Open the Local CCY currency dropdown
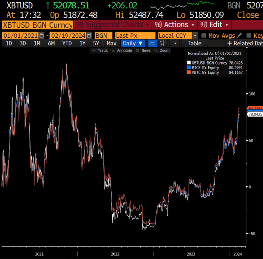Viewport: 263px width, 259px height. (195, 36)
